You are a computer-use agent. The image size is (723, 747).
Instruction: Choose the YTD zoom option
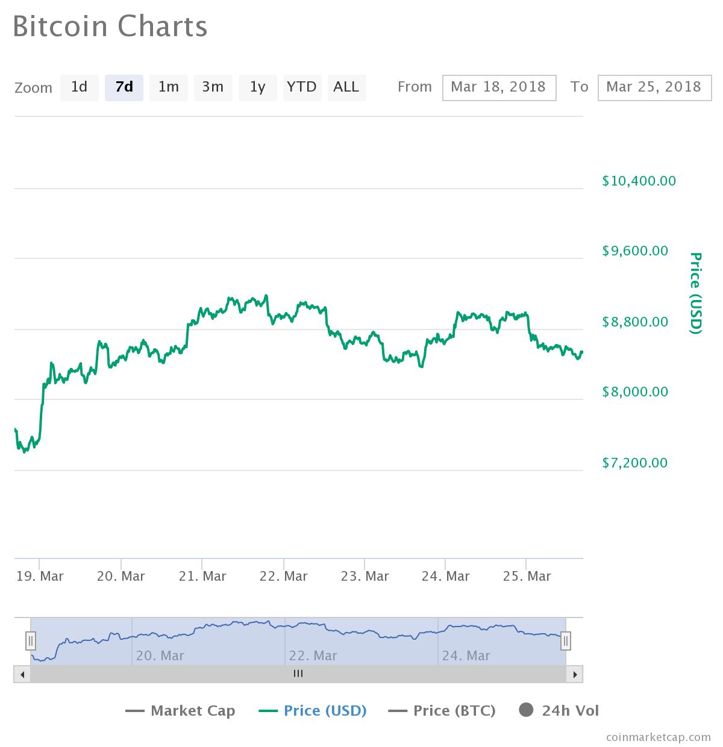coord(302,87)
